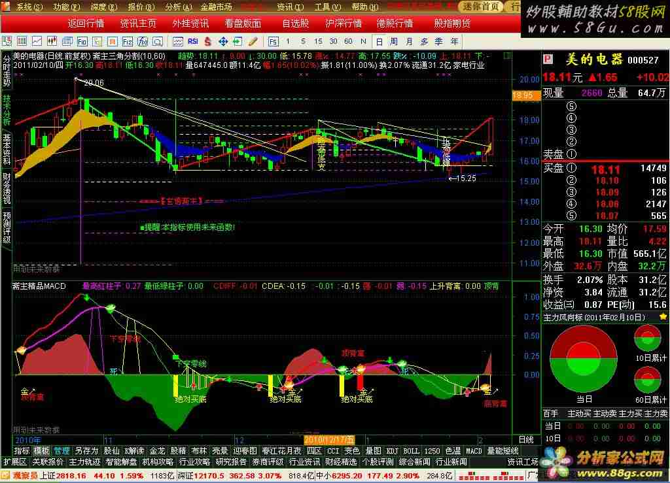This screenshot has height=483, width=670.
Task: Select the 日 daily period
Action: pyautogui.click(x=379, y=41)
